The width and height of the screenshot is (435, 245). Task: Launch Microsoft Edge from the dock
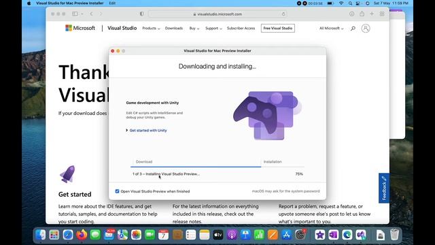click(347, 235)
